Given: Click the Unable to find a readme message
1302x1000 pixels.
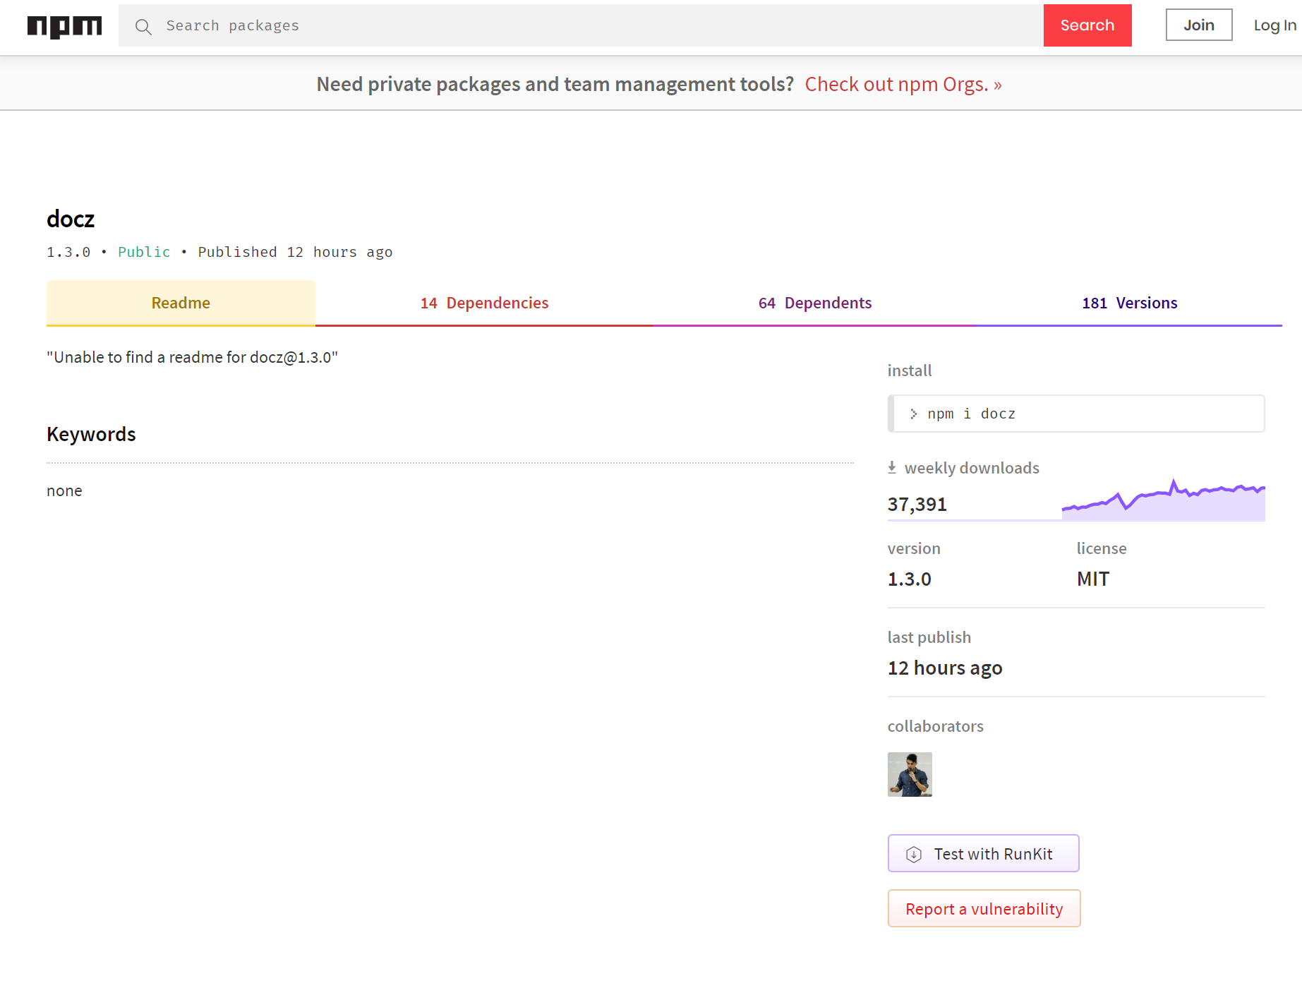Looking at the screenshot, I should 192,357.
